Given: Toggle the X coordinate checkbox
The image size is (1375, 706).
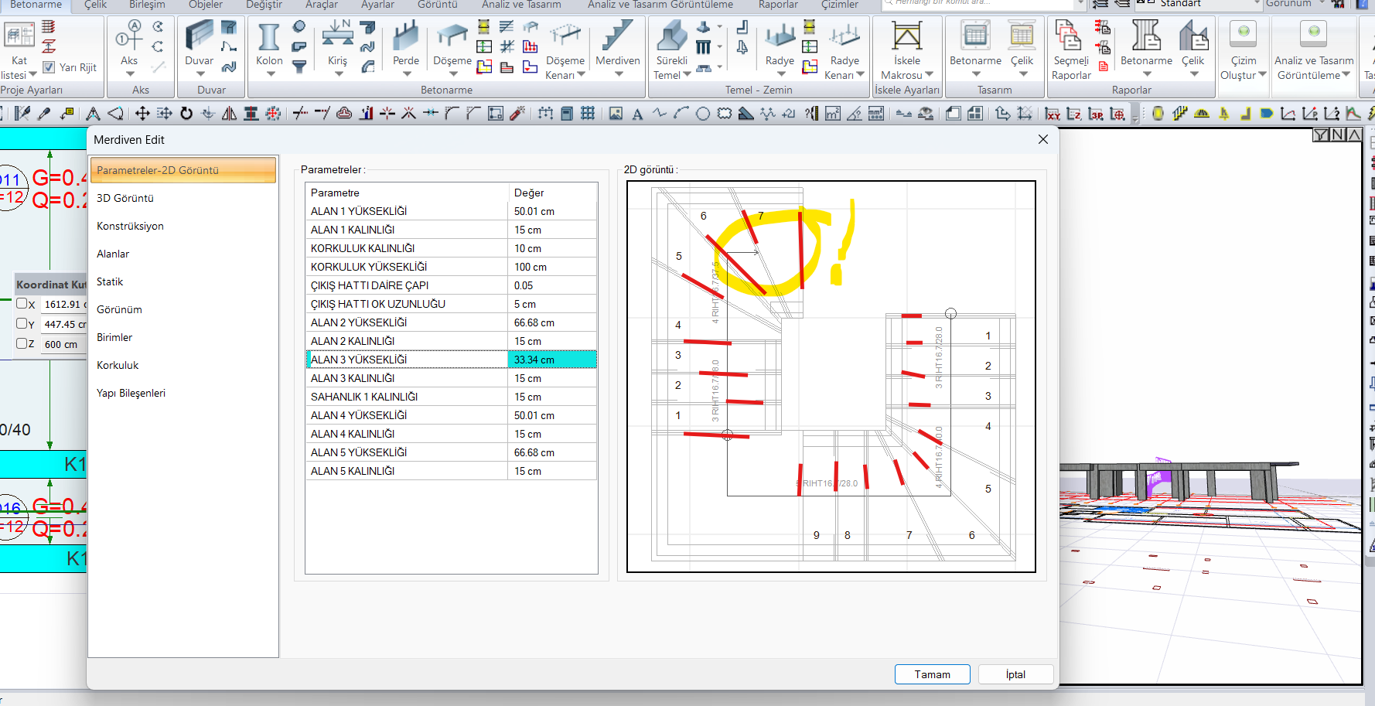Looking at the screenshot, I should click(22, 304).
